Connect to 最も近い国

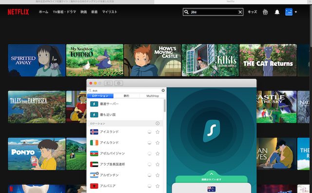(125, 115)
